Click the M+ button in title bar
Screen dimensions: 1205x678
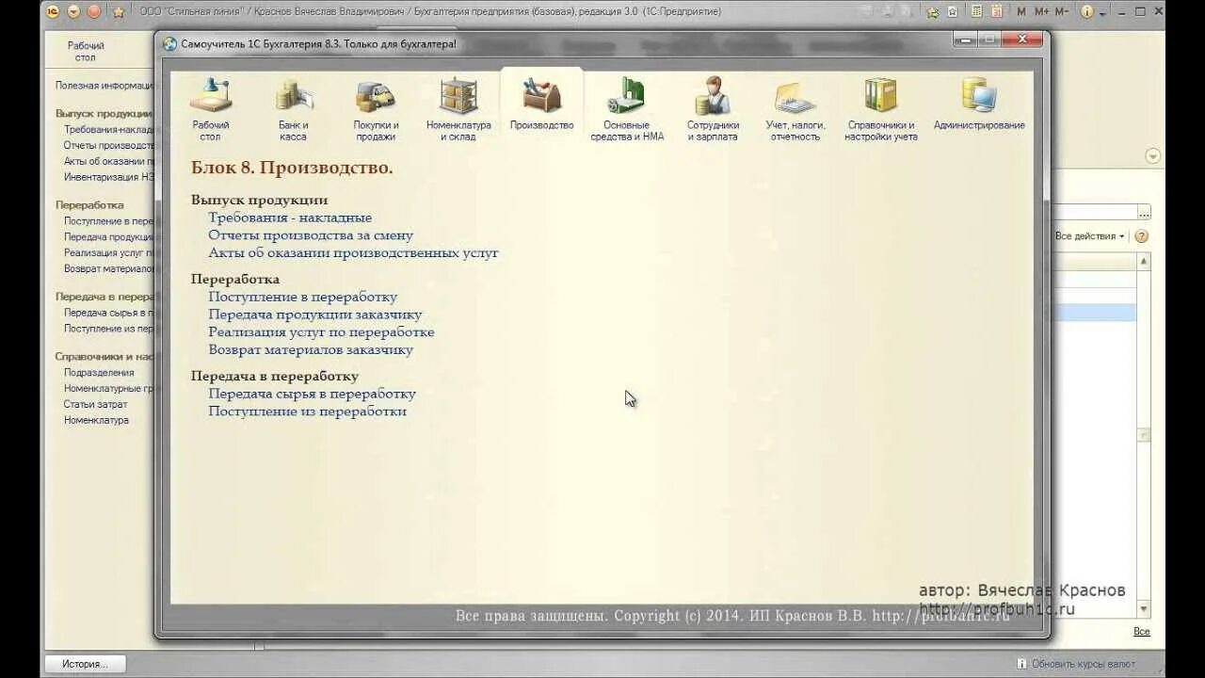point(1041,11)
